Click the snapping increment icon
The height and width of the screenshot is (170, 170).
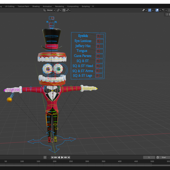(67, 10)
